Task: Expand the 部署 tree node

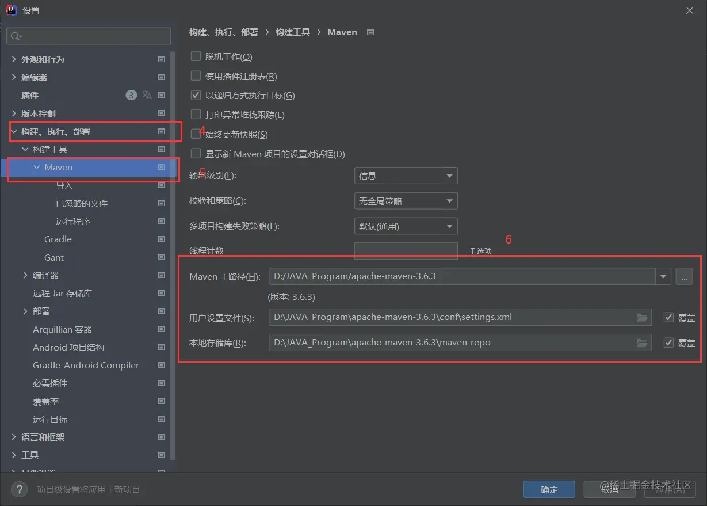Action: 25,311
